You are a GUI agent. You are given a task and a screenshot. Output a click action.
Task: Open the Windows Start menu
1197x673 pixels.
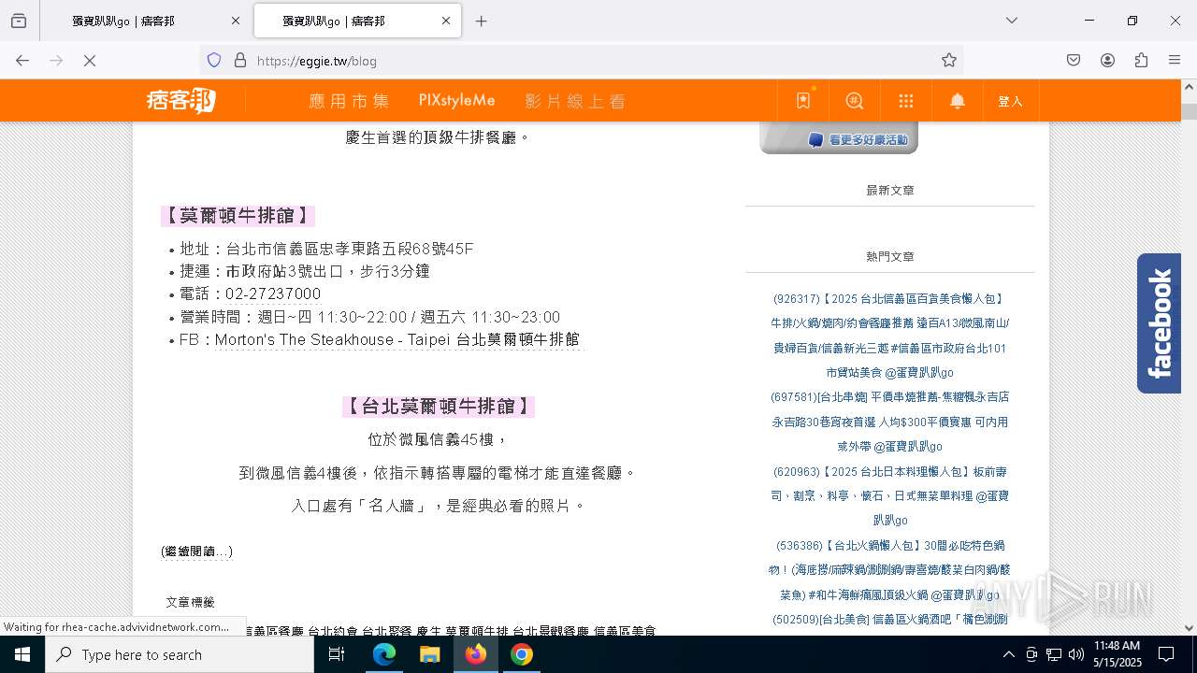click(x=22, y=654)
